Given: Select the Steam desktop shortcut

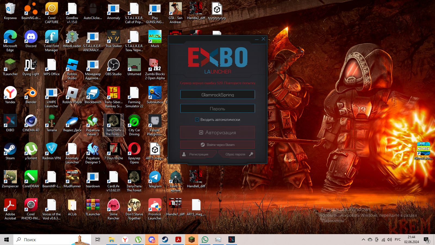Looking at the screenshot, I should 10,152.
